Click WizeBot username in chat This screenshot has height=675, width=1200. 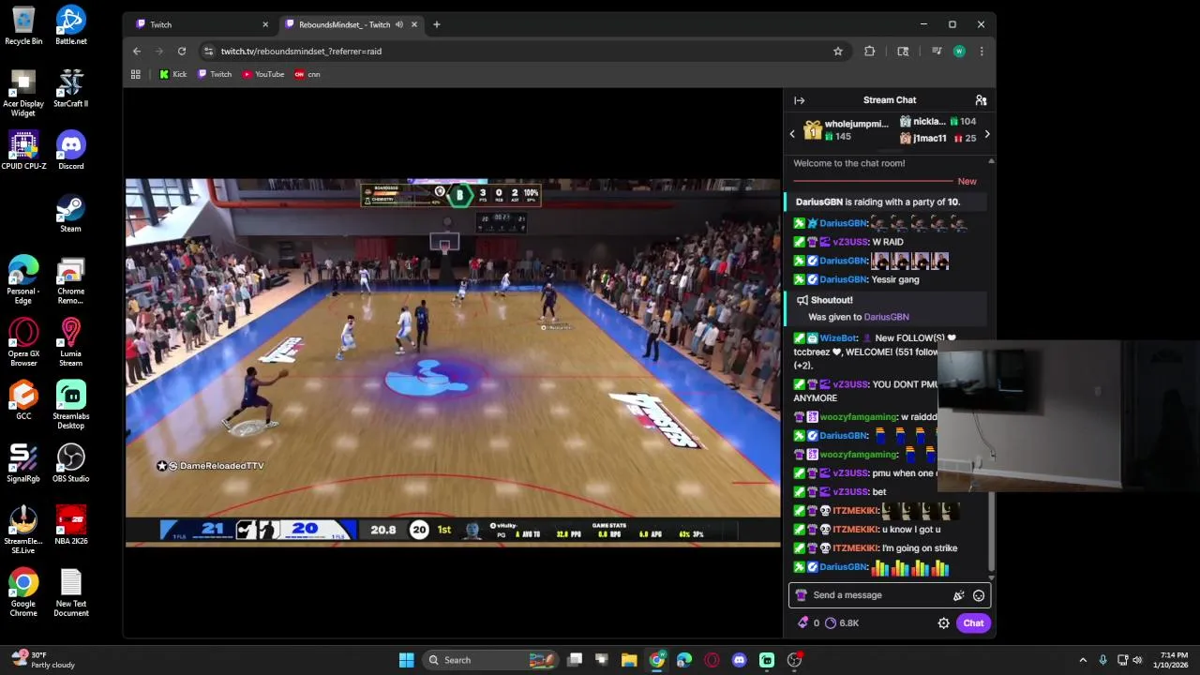(838, 338)
